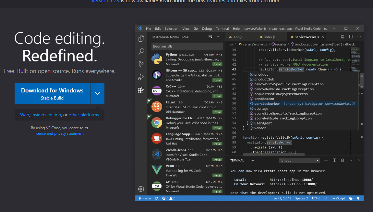Click the VS Code logo in title bar
Screen dimensions: 373x212
pyautogui.click(x=139, y=28)
